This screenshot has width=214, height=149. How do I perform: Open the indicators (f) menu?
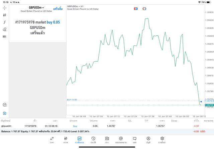5,22
